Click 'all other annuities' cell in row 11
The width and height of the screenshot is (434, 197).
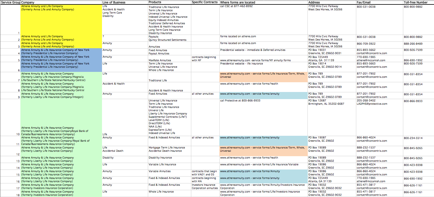tap(205, 141)
